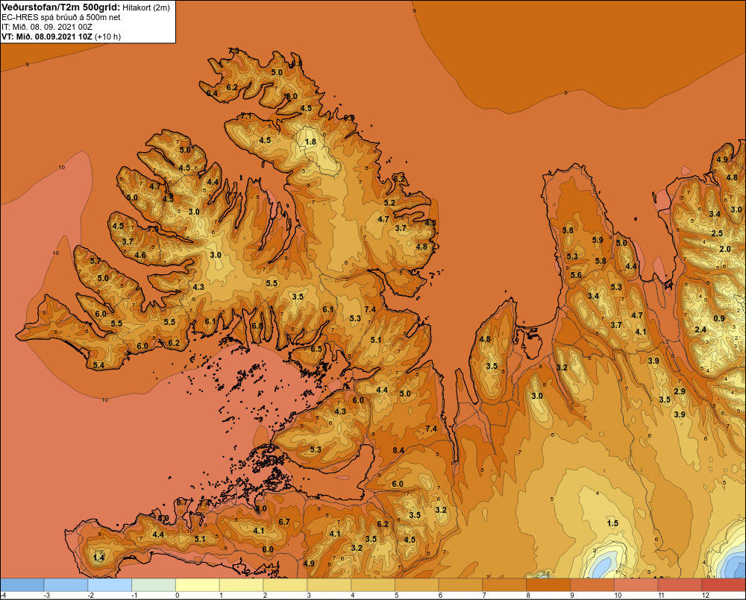
Task: Click the legend label '0'
Action: (178, 596)
